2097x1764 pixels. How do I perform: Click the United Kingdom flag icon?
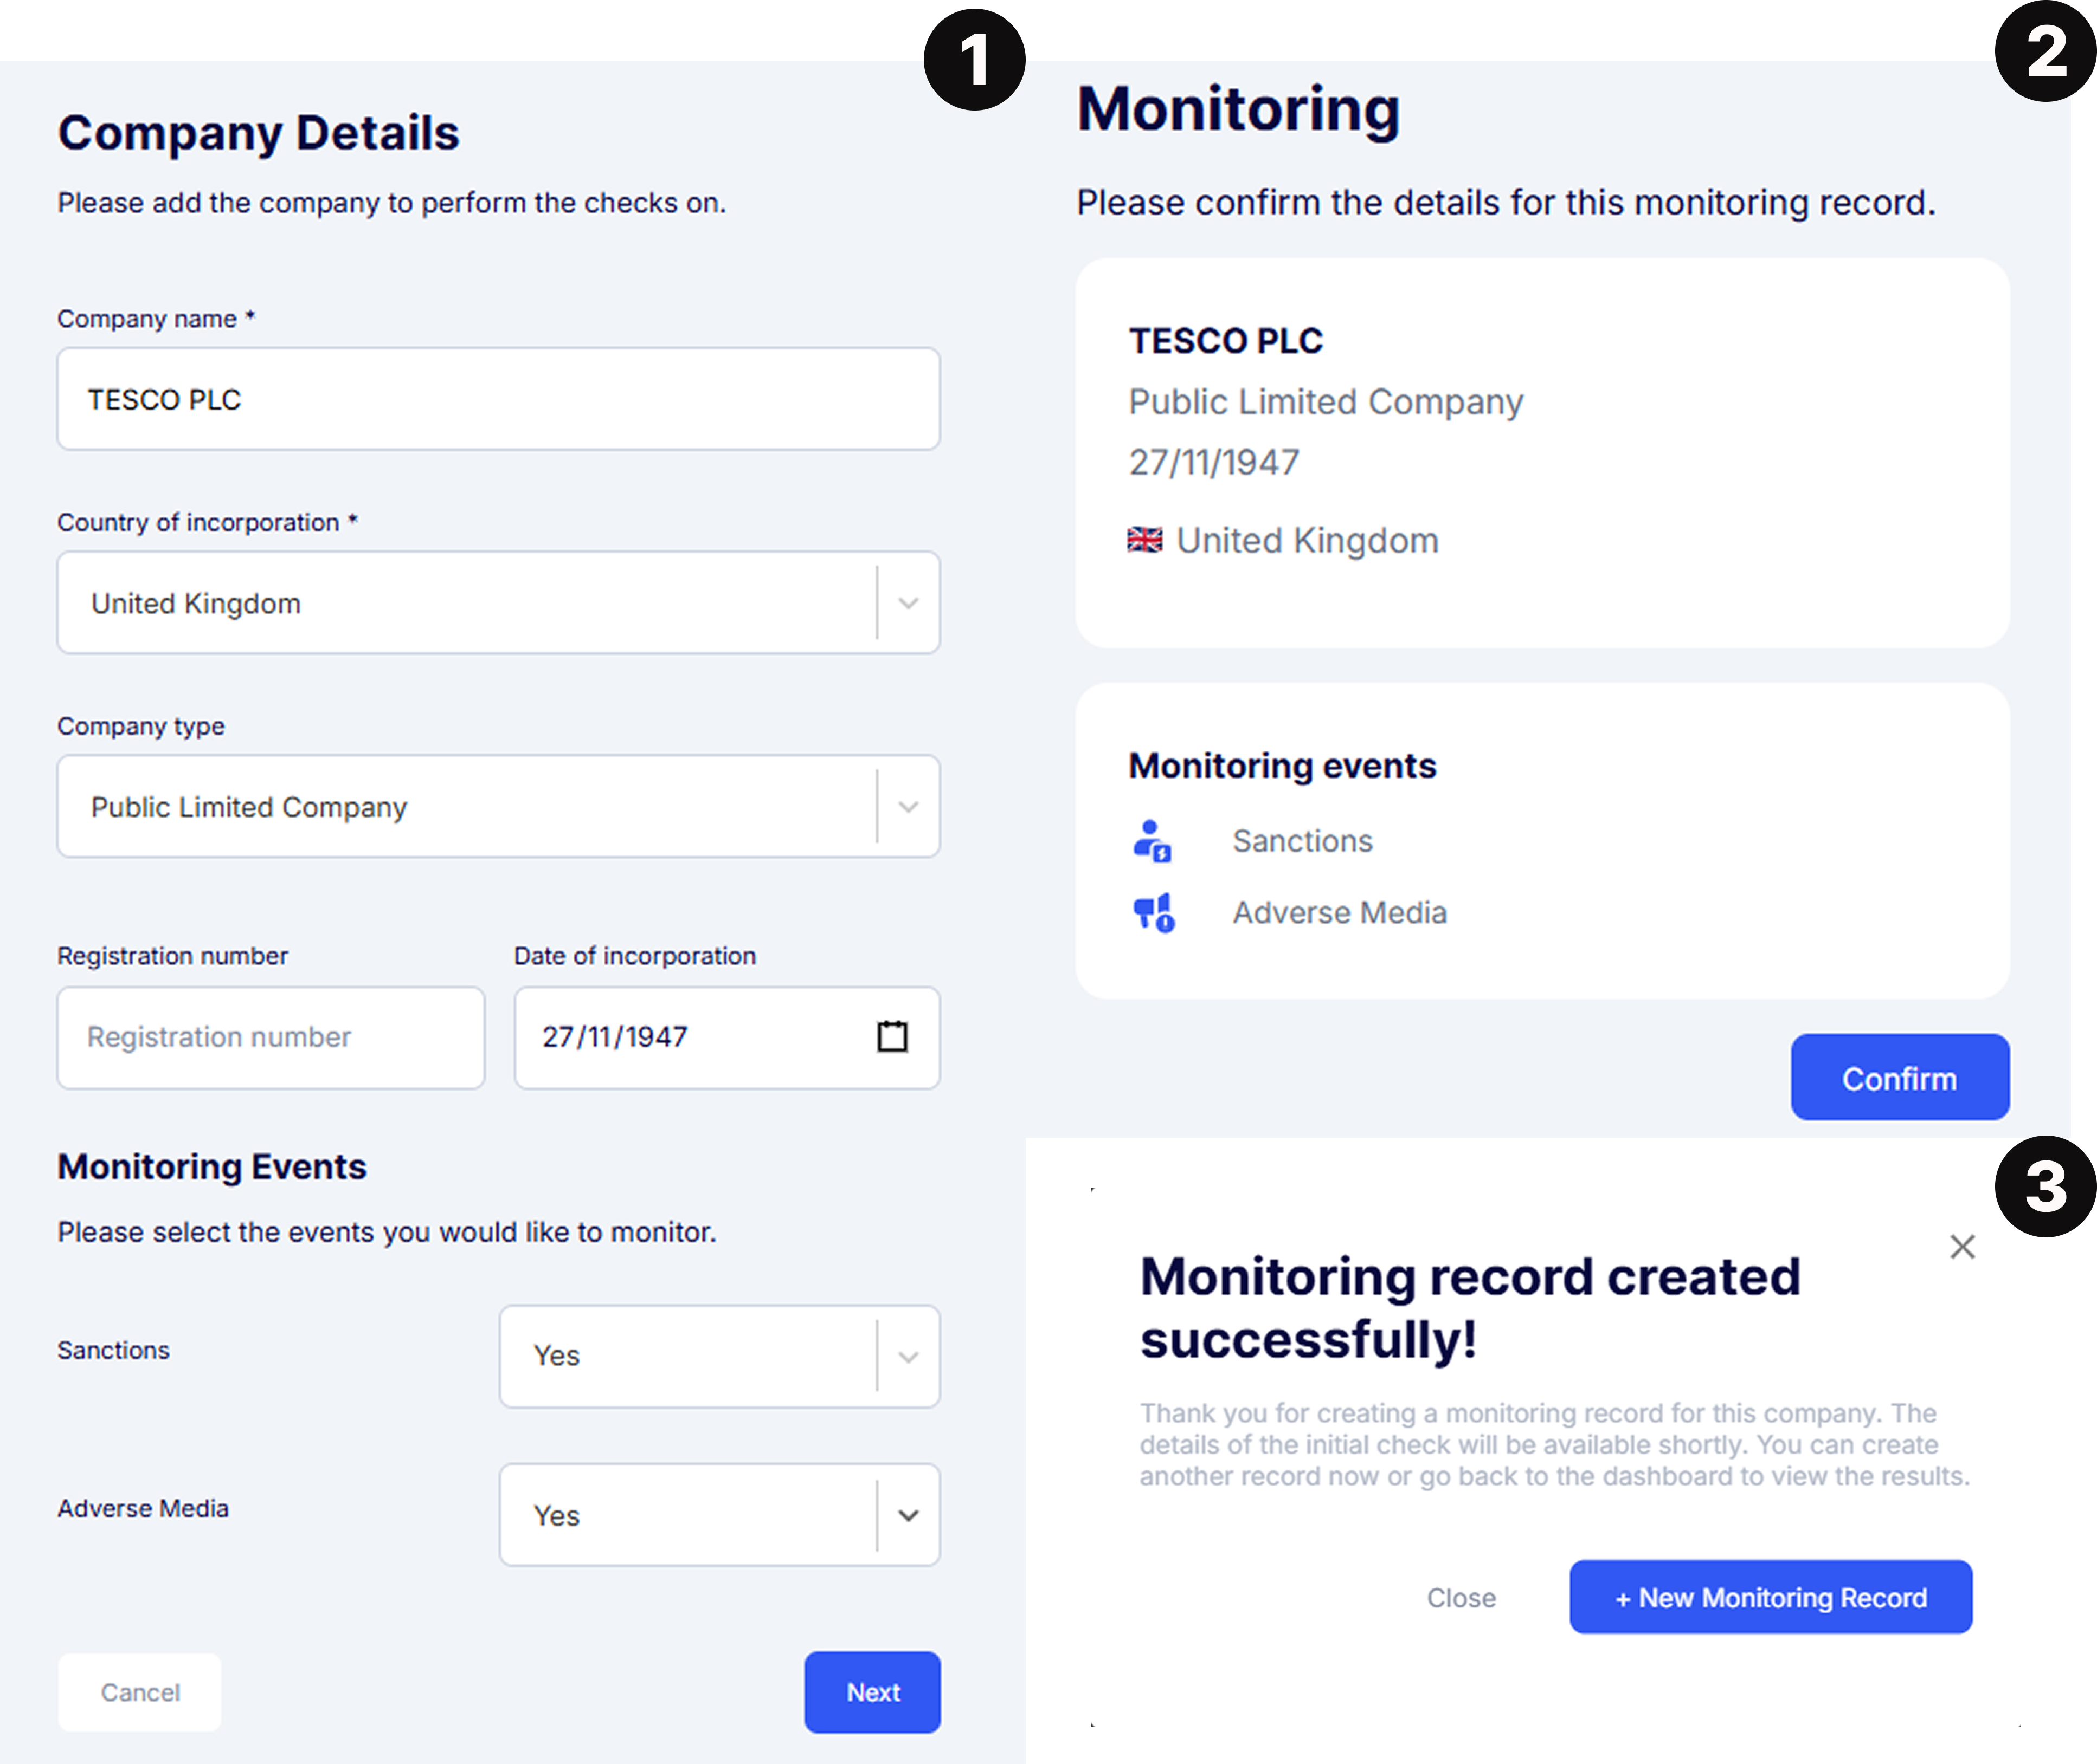click(x=1144, y=540)
